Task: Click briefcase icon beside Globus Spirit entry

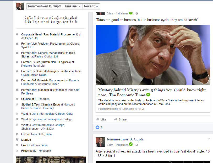Action: click(17, 44)
